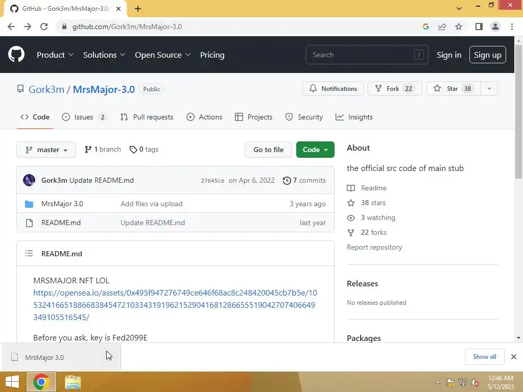Fork the repository
The image size is (523, 392).
pyautogui.click(x=395, y=89)
